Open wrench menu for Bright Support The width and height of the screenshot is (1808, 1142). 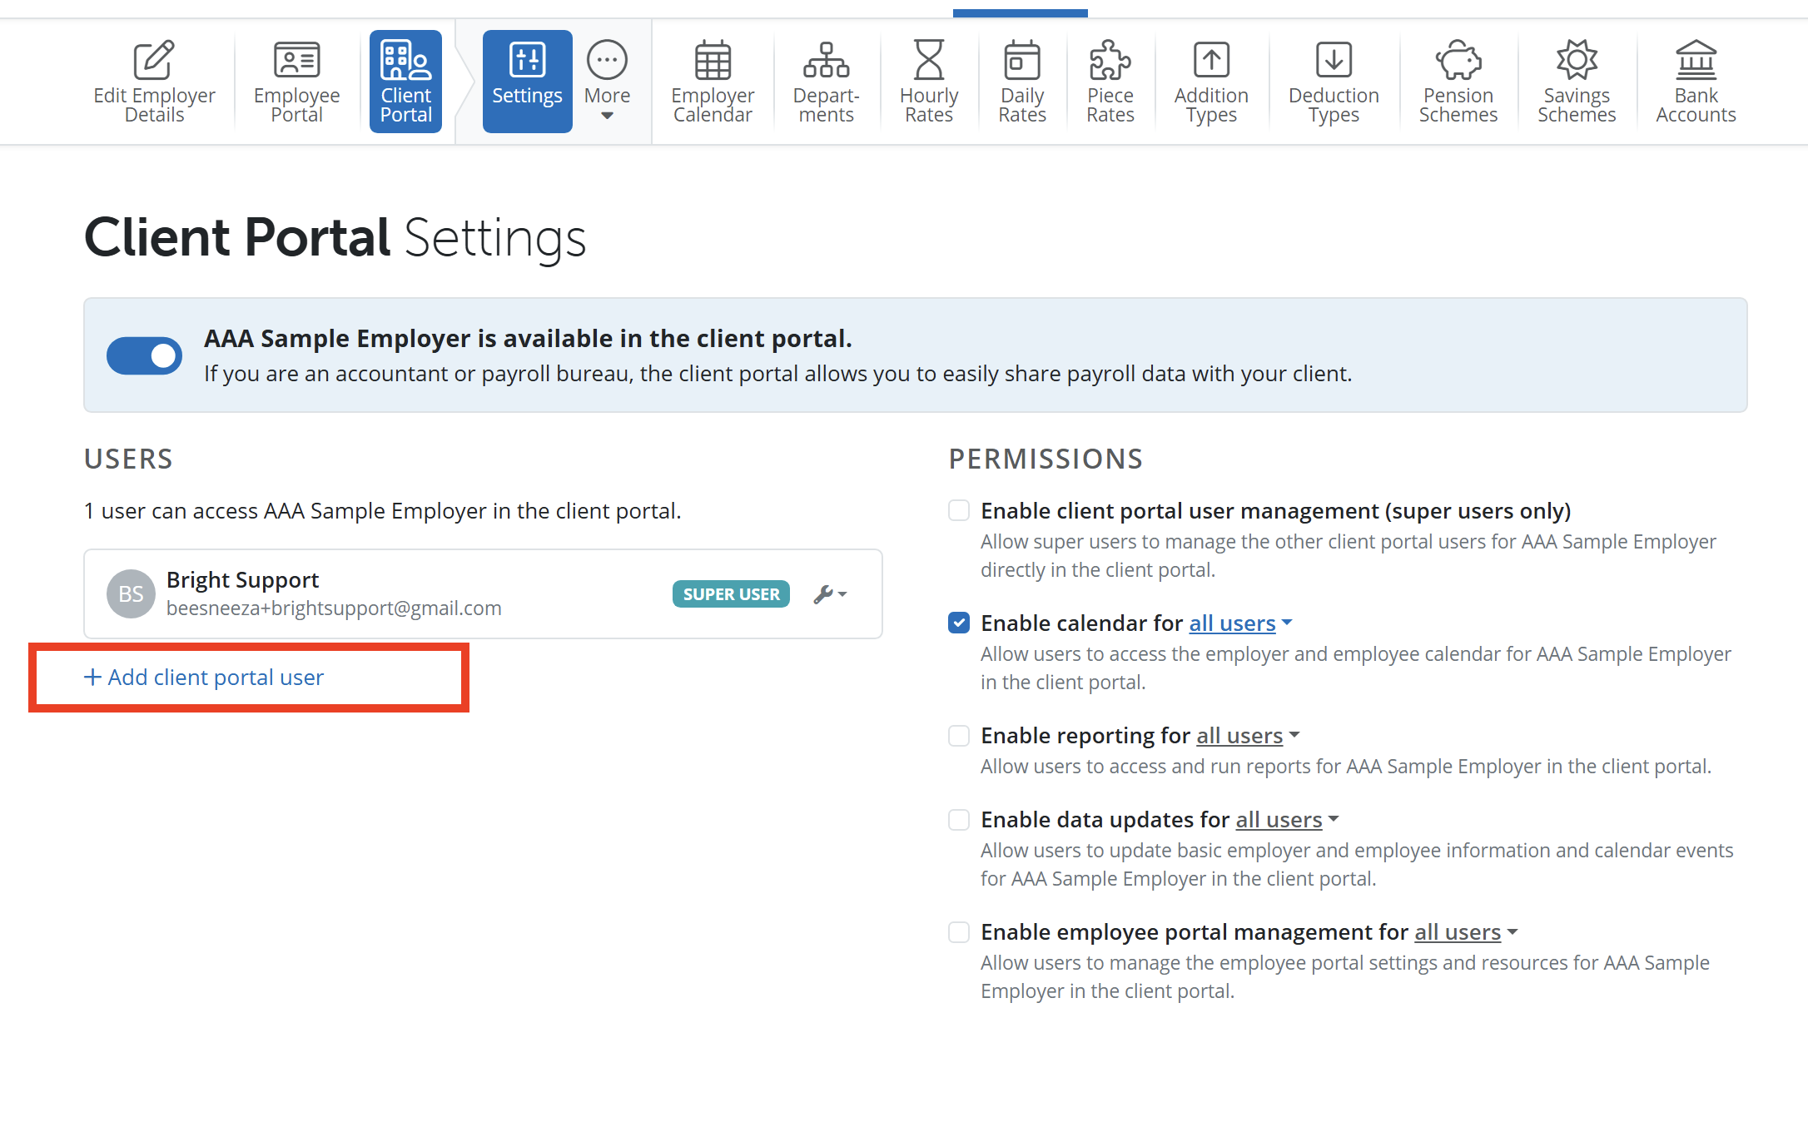[x=830, y=594]
